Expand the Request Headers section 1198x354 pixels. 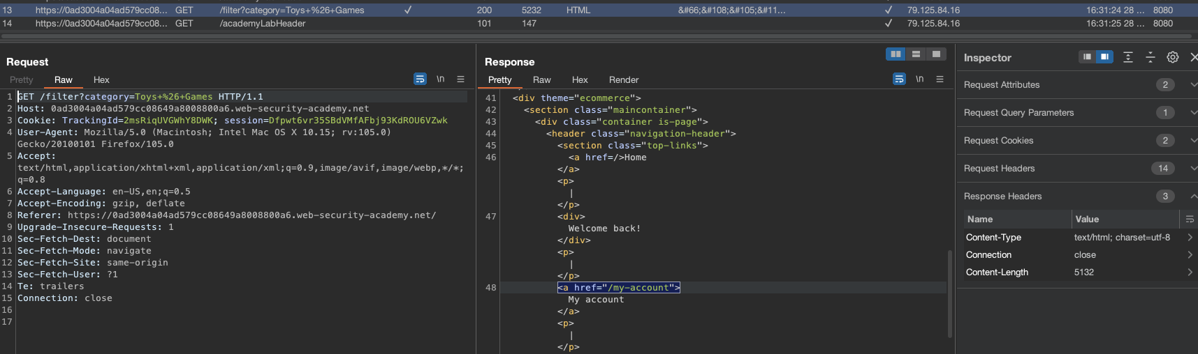click(999, 169)
